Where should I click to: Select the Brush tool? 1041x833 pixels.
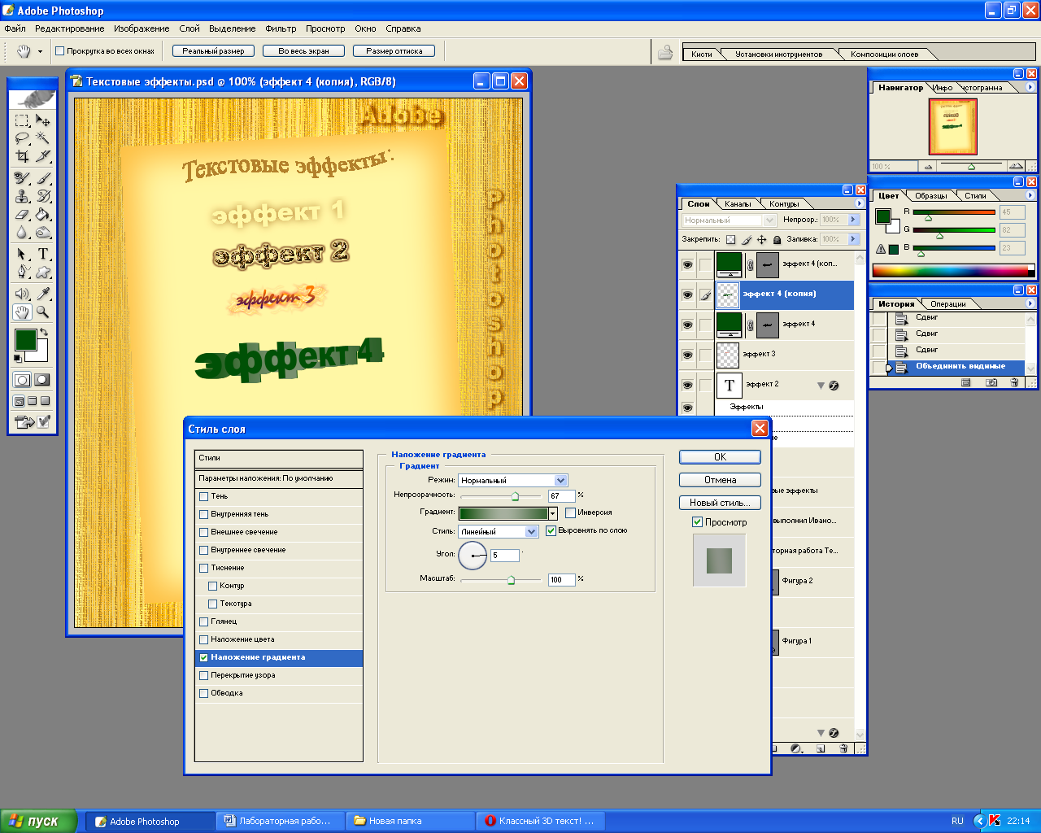click(43, 178)
